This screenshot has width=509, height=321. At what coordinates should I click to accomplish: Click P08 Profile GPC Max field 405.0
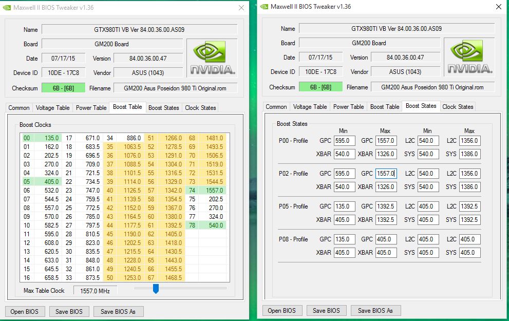click(386, 239)
